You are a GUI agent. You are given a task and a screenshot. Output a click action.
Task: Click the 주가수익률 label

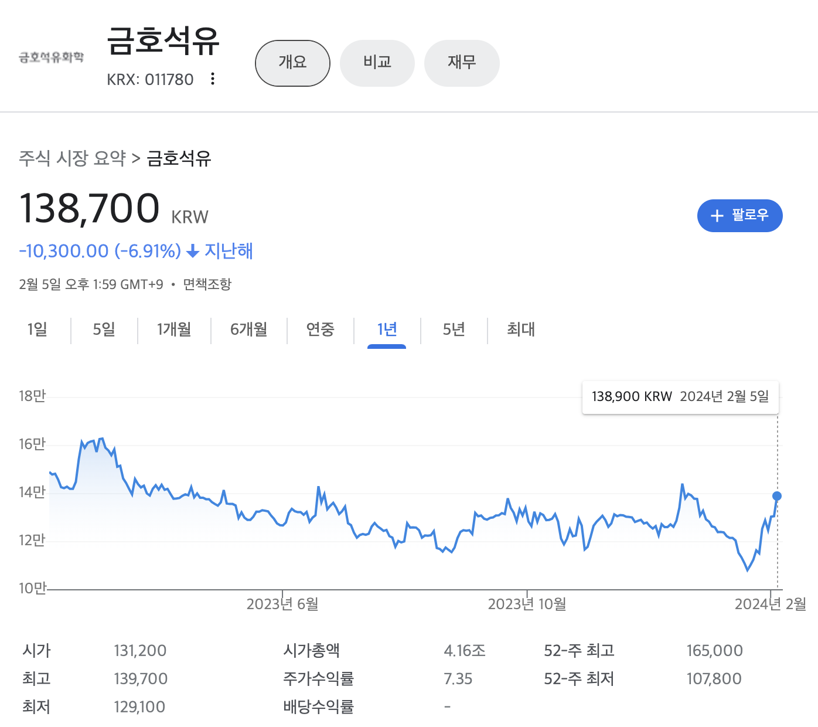click(318, 679)
